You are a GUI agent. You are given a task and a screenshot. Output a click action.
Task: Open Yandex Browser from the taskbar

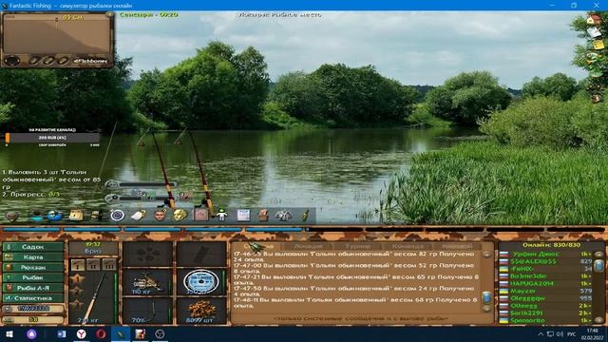(x=81, y=333)
